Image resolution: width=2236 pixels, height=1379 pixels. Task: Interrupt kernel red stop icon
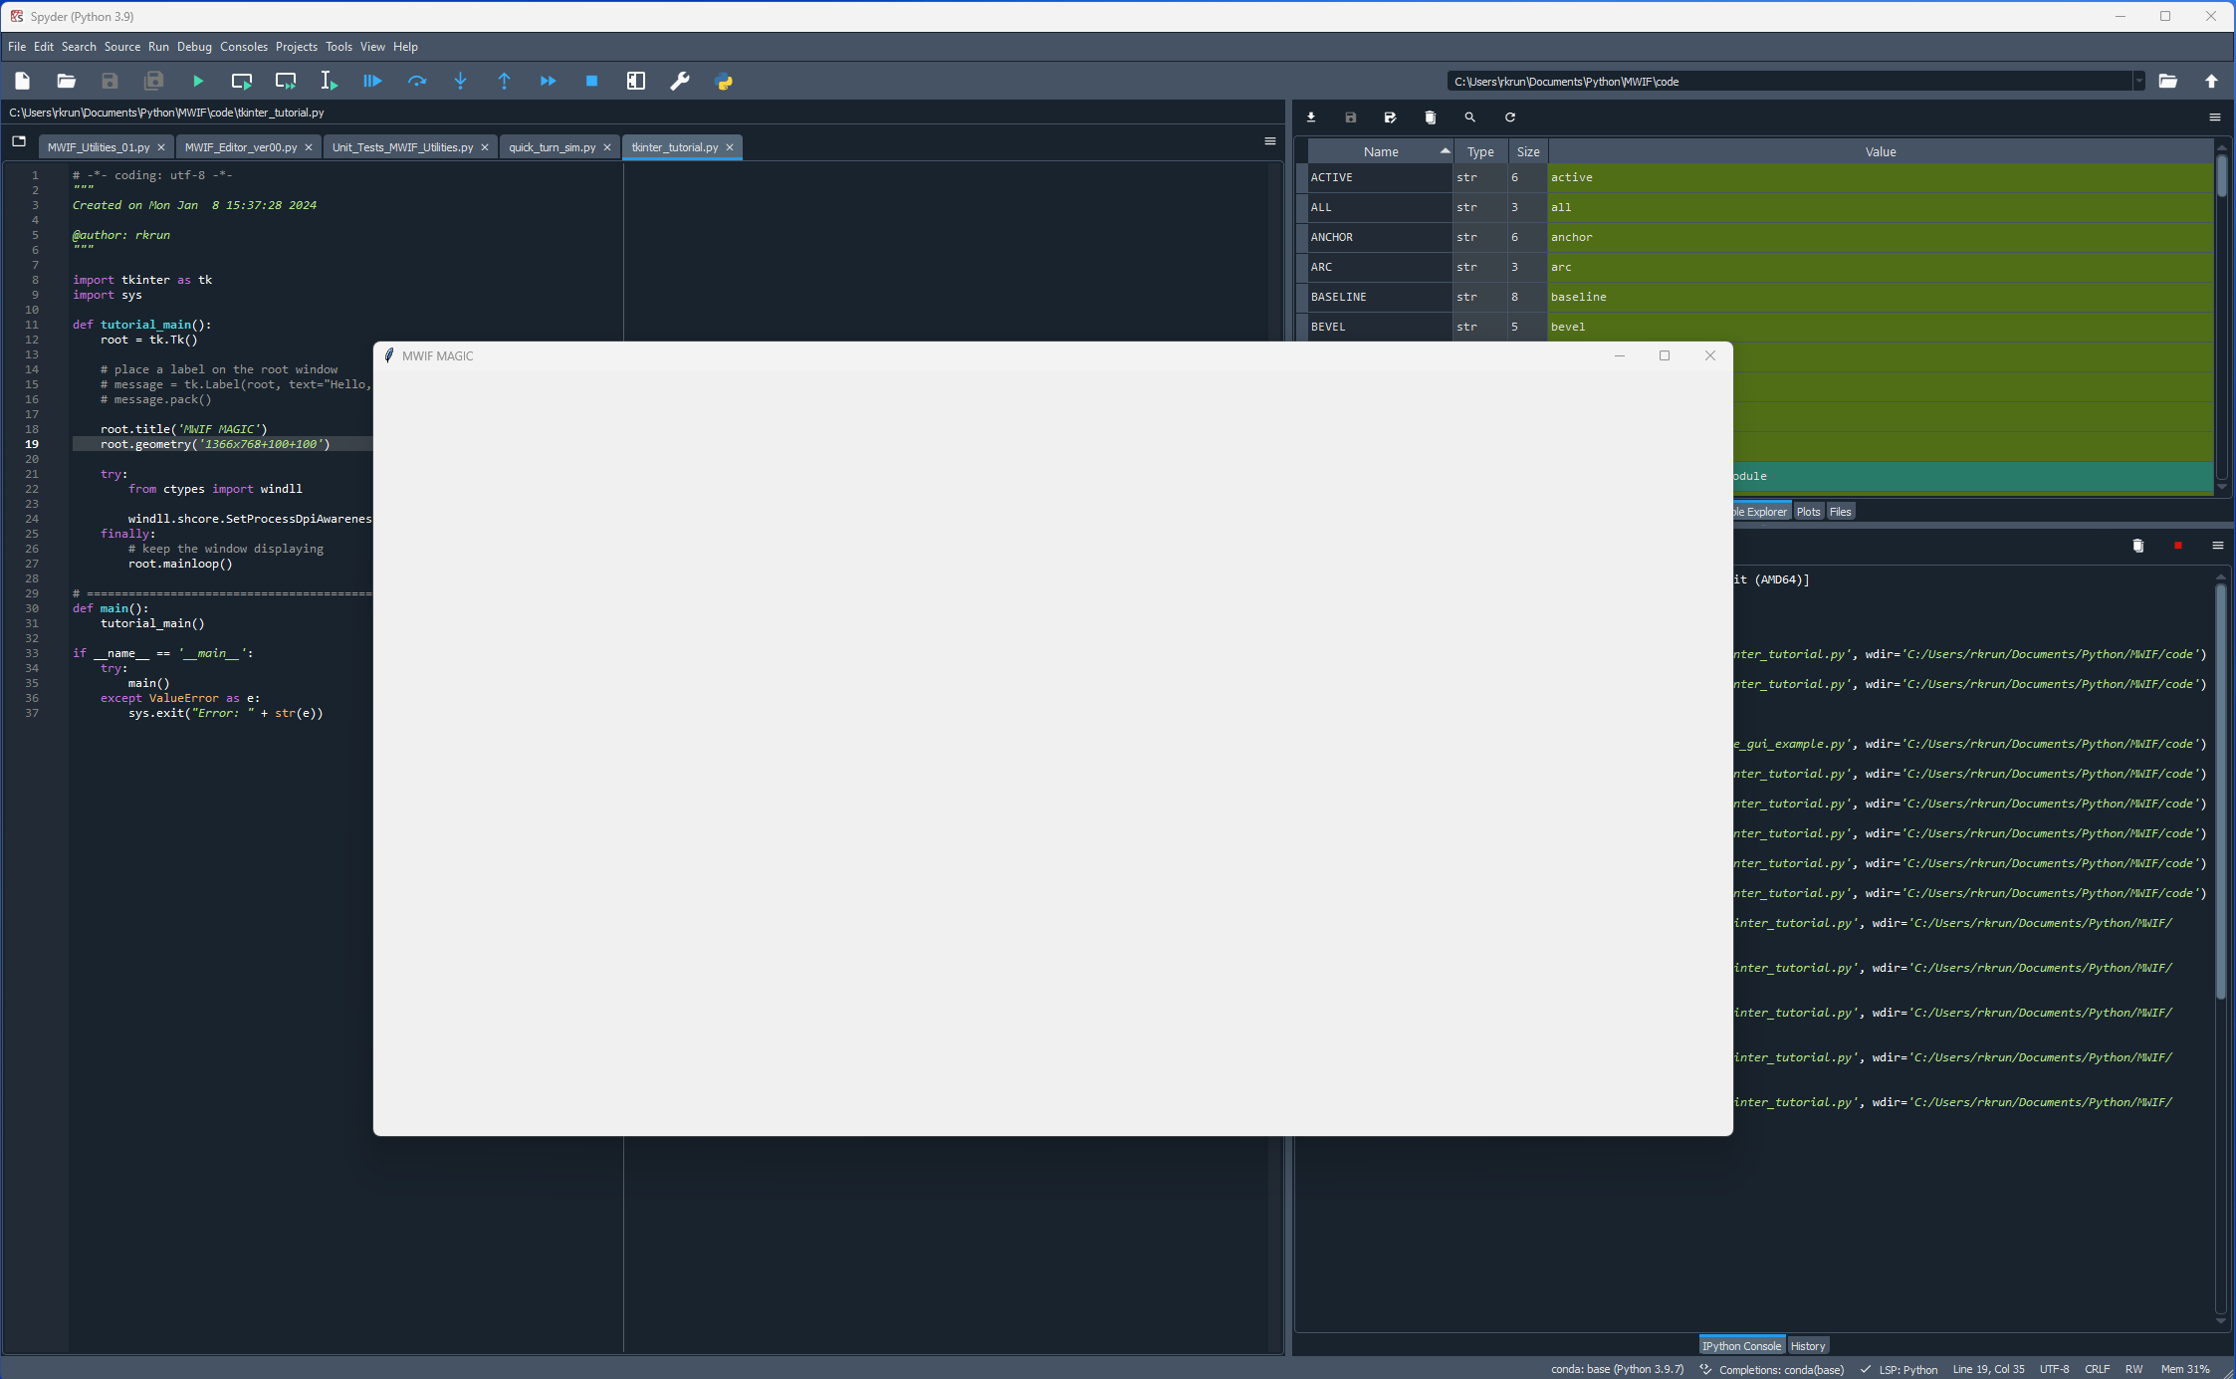[x=2178, y=546]
